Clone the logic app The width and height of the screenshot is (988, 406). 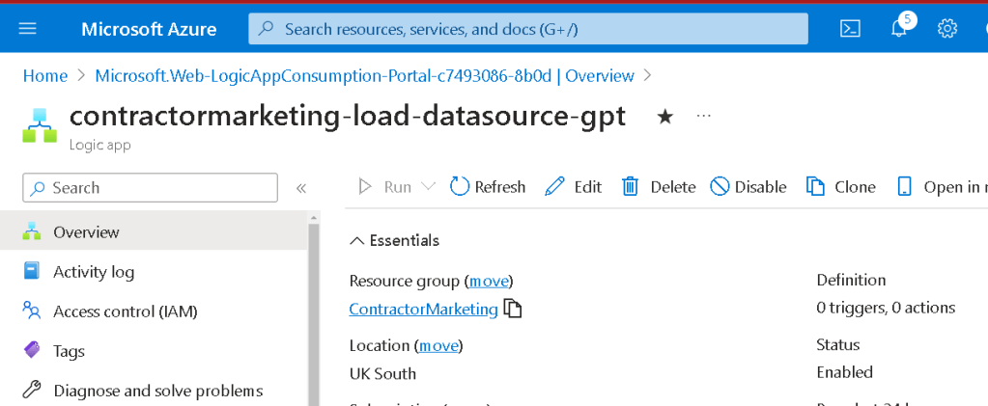(x=841, y=187)
